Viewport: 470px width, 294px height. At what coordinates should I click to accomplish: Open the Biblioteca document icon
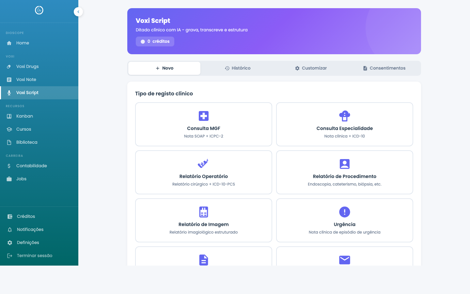[x=9, y=142]
